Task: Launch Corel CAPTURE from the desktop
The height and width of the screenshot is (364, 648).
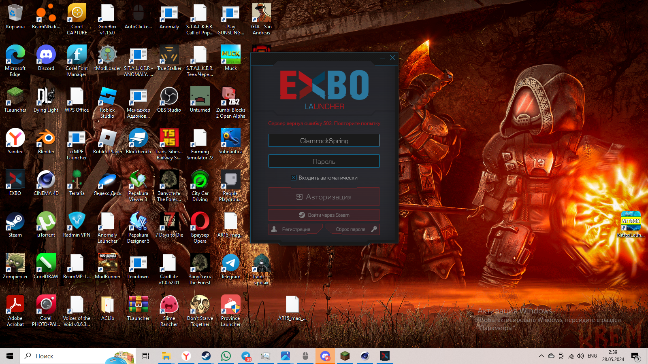Action: click(x=77, y=19)
